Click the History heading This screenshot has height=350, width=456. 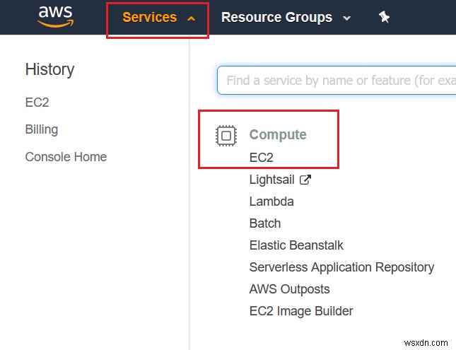49,70
